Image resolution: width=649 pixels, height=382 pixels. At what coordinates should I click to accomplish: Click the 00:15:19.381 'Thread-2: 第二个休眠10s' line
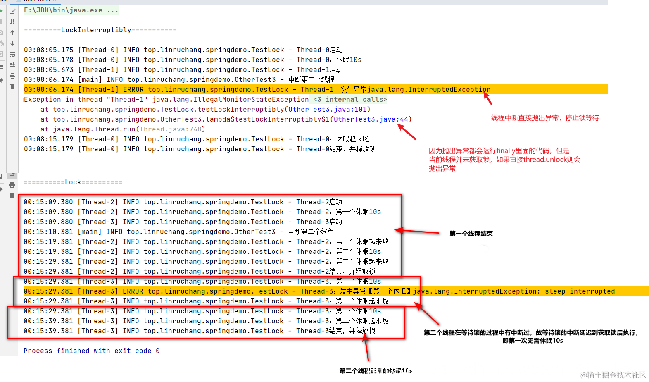[x=202, y=252]
